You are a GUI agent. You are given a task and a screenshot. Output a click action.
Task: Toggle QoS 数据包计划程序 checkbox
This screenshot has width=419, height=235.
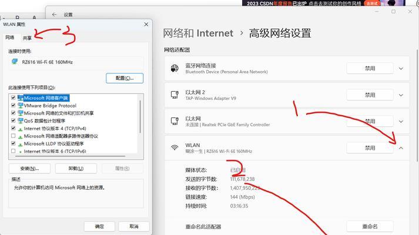click(x=13, y=120)
